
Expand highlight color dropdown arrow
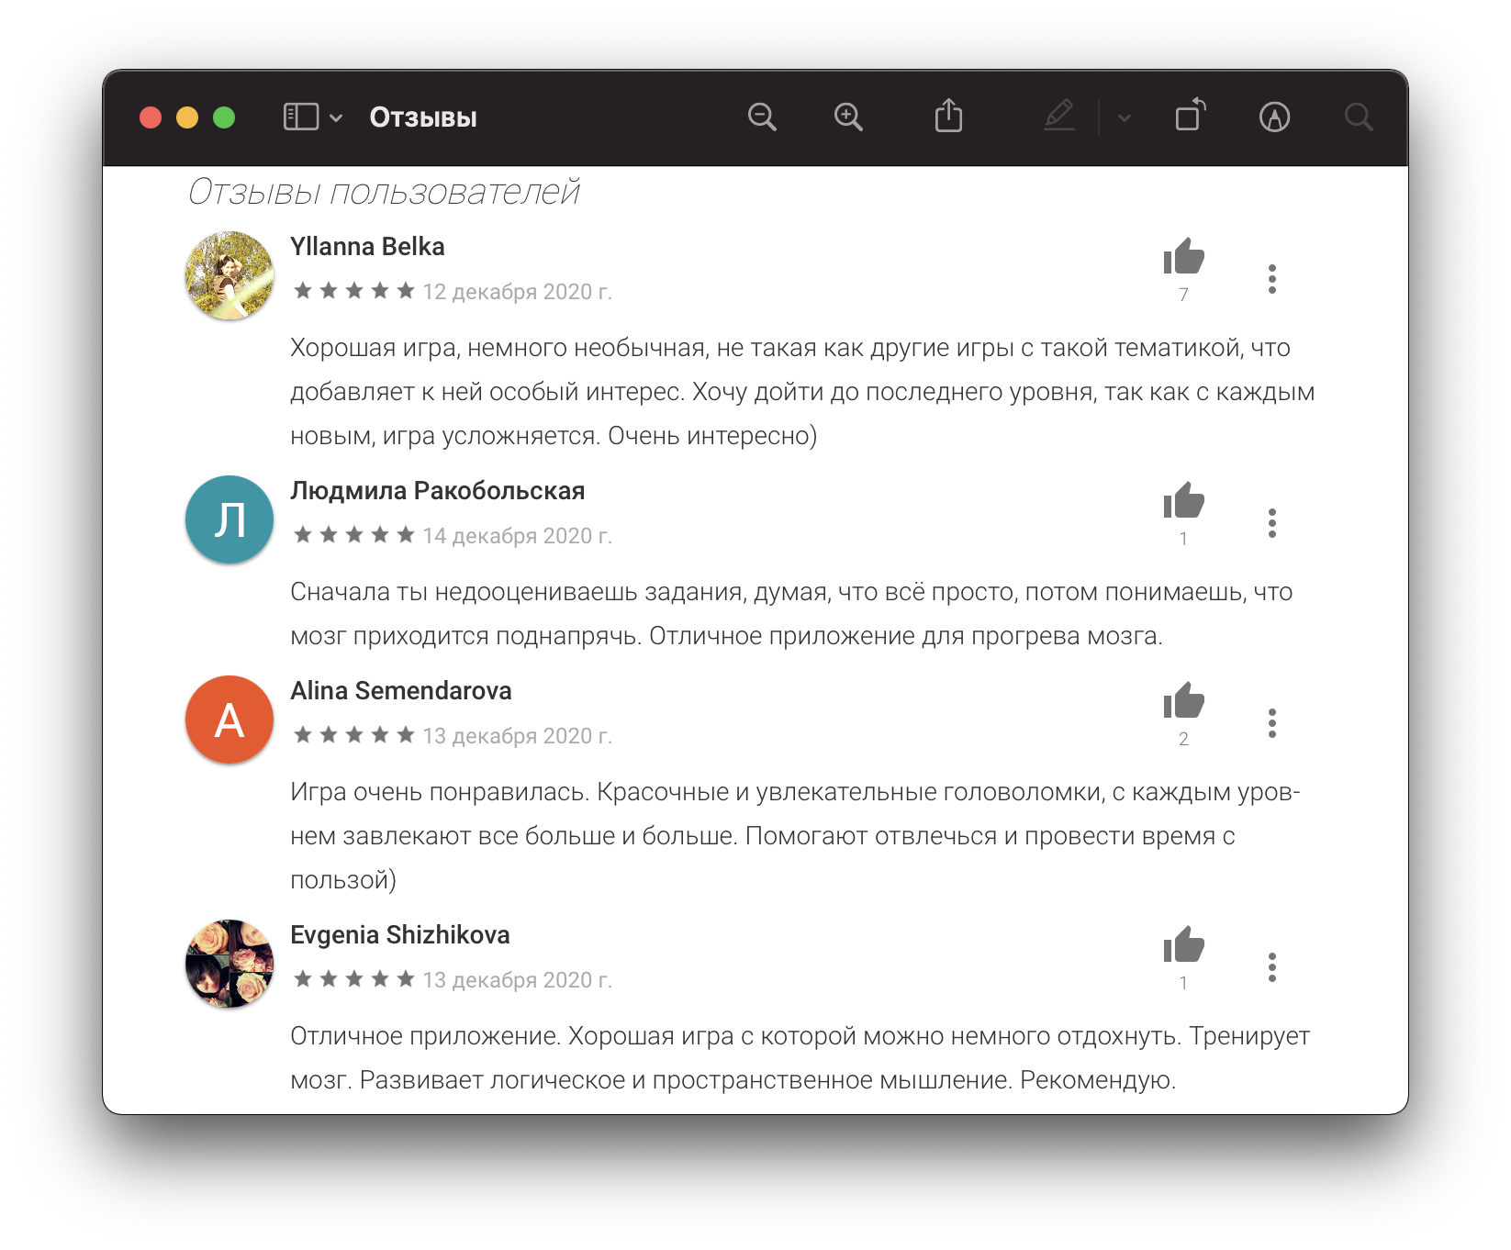[x=1125, y=117]
